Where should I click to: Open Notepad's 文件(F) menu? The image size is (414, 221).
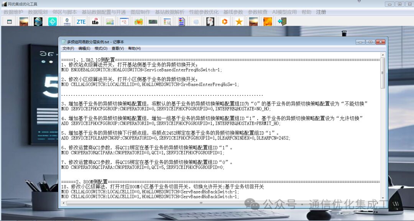click(68, 49)
